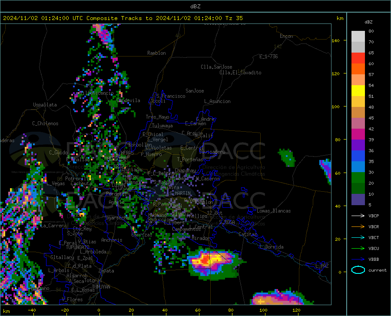Screen dimensions: 391x316
Task: Click the Mirador map label
Action: point(200,238)
